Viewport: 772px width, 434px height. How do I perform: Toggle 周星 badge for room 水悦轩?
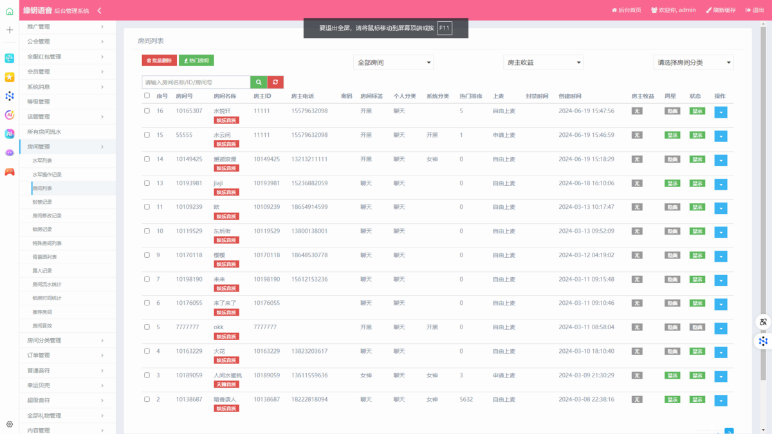click(672, 111)
